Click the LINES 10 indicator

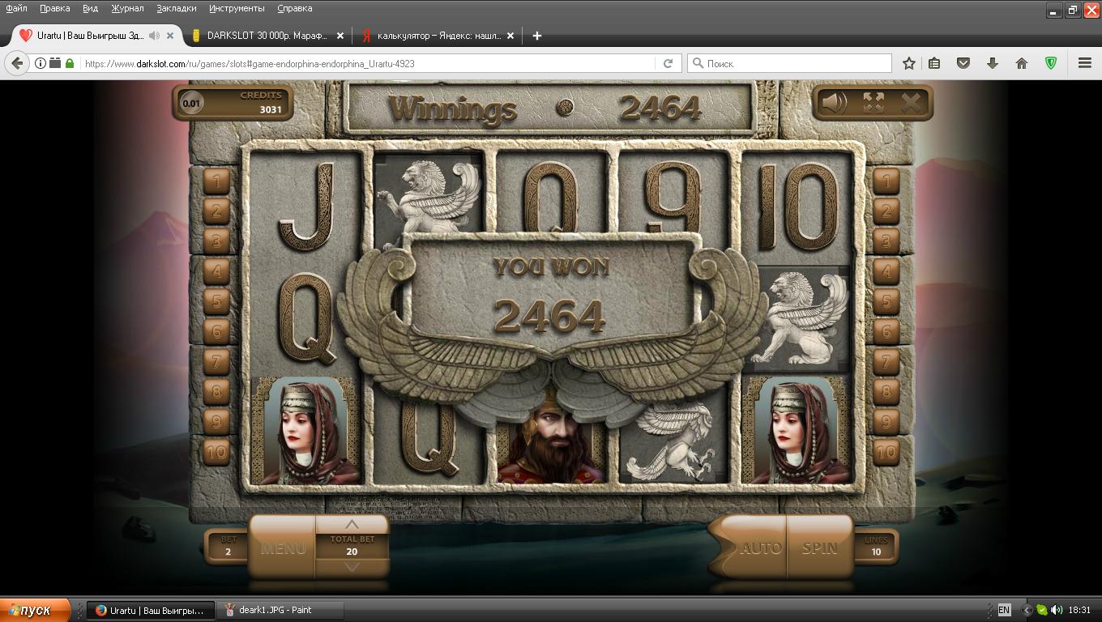coord(876,547)
